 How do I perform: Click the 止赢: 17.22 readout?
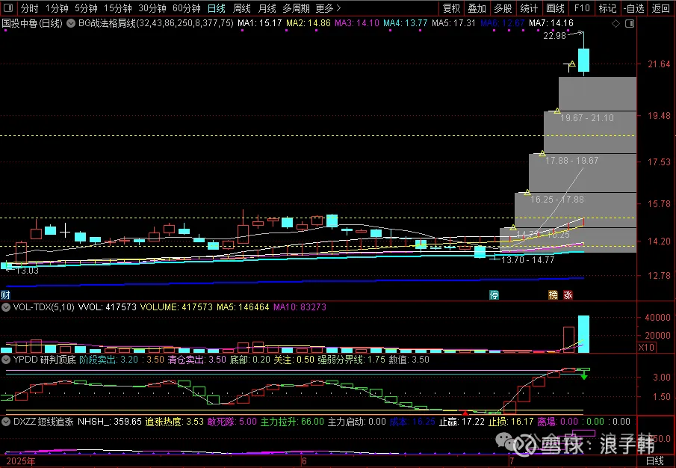point(462,422)
